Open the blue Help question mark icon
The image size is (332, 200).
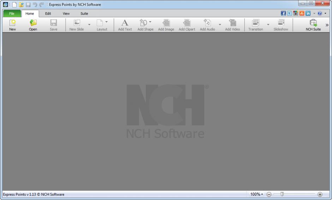(x=320, y=13)
